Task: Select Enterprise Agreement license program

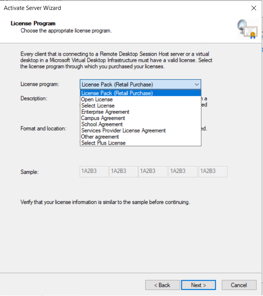Action: 105,112
